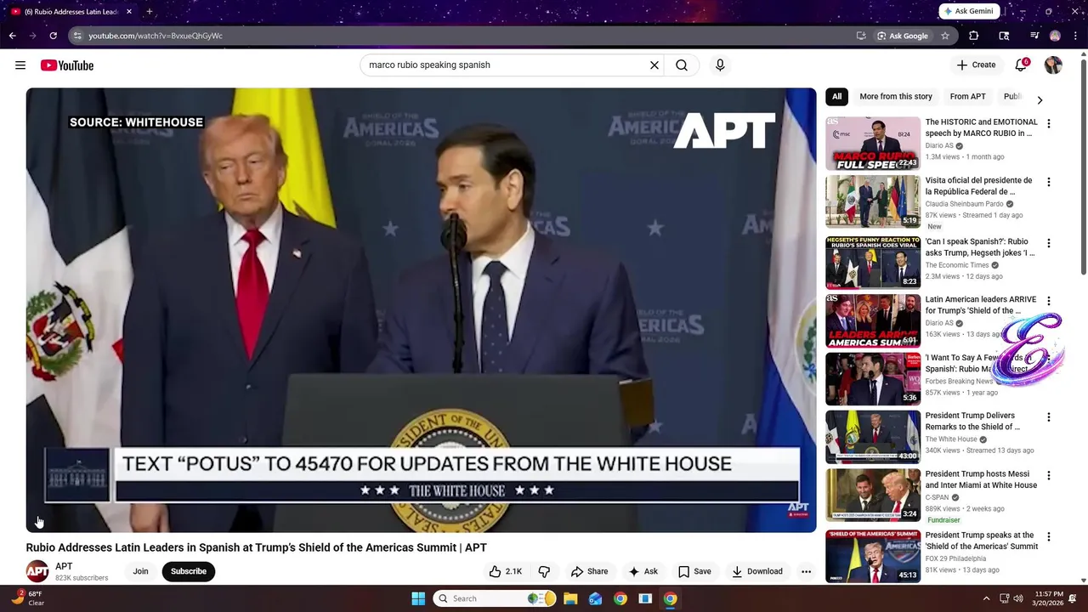Viewport: 1088px width, 612px height.
Task: Options for 'The HISTORIC and EMOTIONAL speech' video
Action: (1049, 124)
